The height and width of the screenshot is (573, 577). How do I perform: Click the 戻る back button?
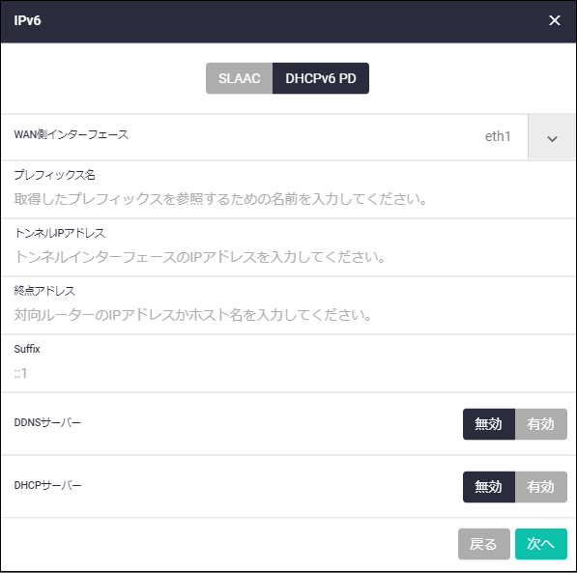[x=483, y=544]
